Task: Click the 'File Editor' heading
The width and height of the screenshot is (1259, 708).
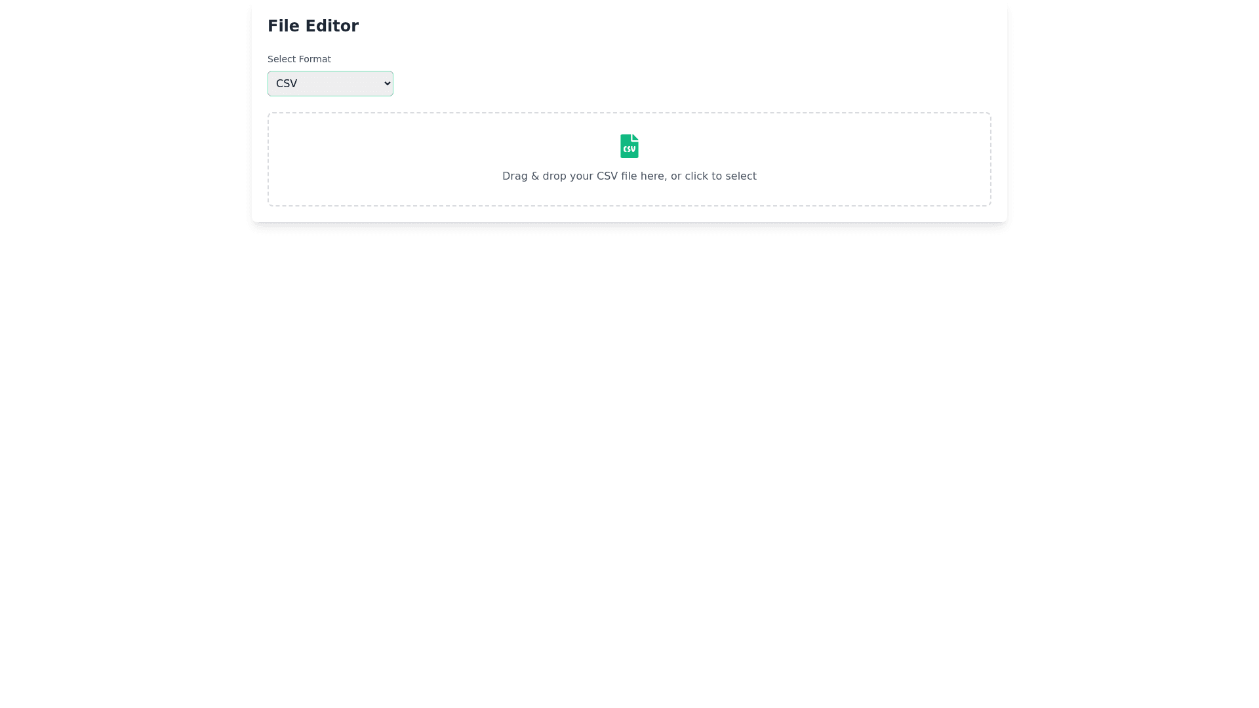Action: click(x=313, y=26)
